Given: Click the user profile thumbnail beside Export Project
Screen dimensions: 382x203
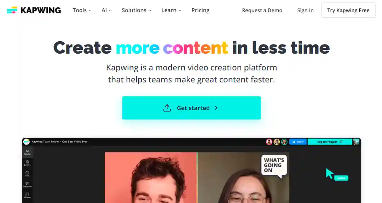Looking at the screenshot, I should (356, 142).
